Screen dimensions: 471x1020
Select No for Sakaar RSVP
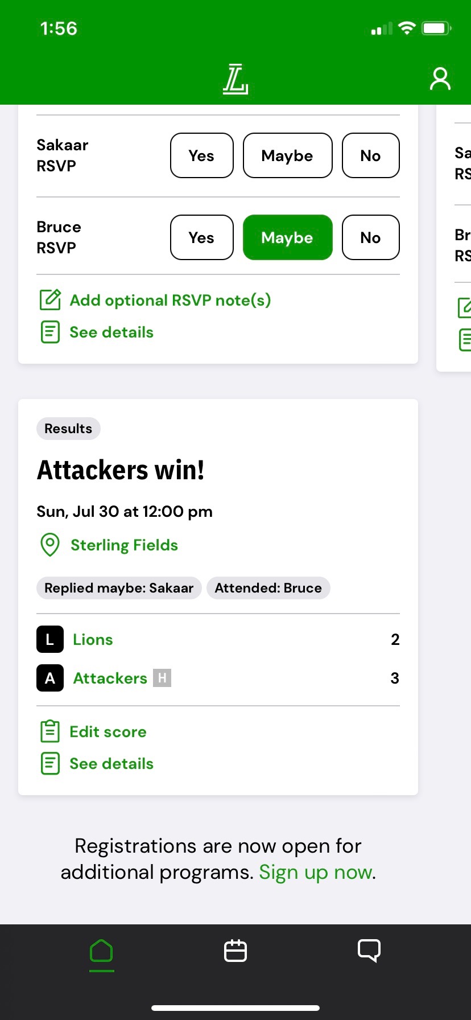pyautogui.click(x=371, y=155)
